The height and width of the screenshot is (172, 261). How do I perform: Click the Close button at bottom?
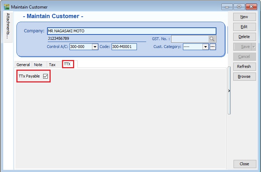pos(245,164)
